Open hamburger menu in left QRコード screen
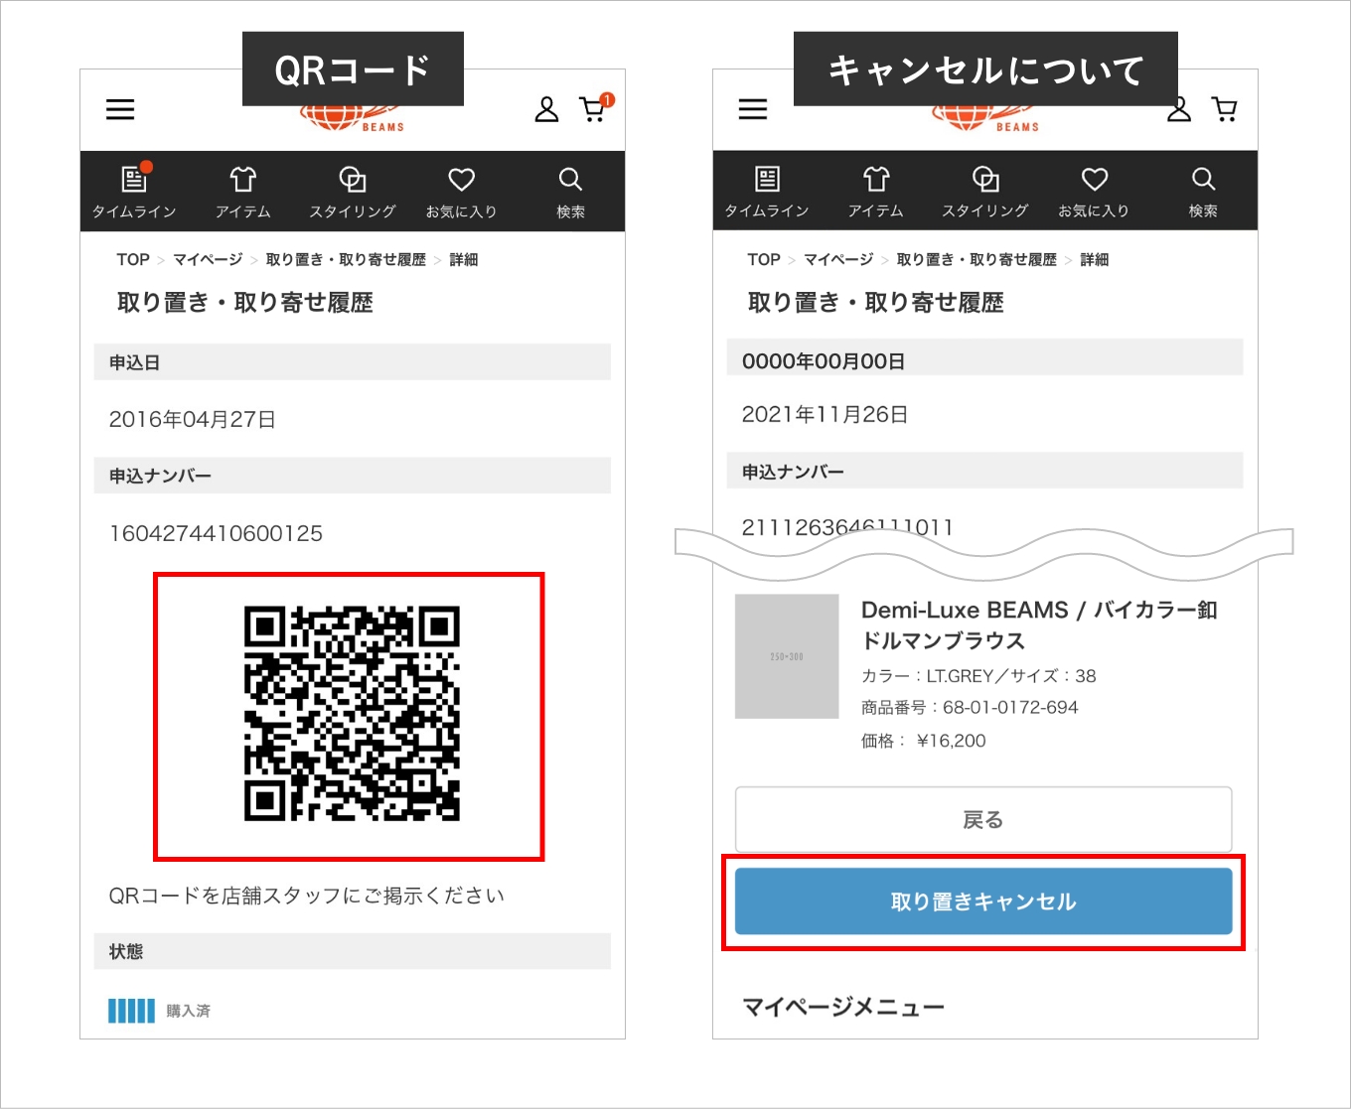The width and height of the screenshot is (1351, 1109). click(120, 109)
